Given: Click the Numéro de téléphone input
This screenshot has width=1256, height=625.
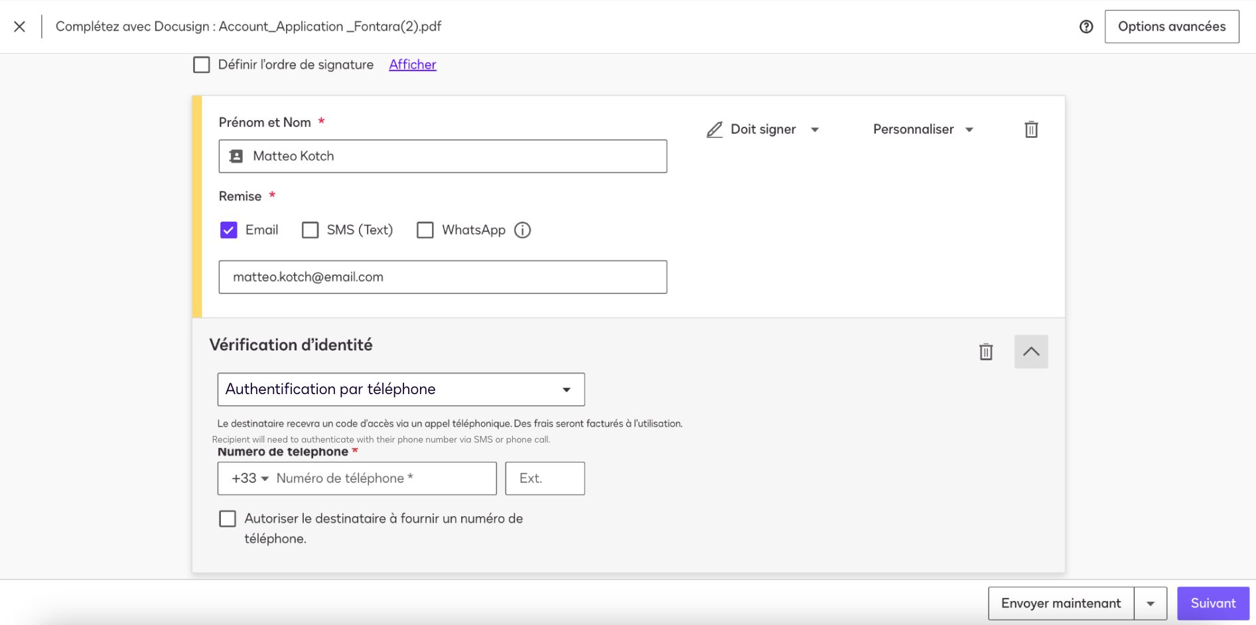Looking at the screenshot, I should pos(384,478).
